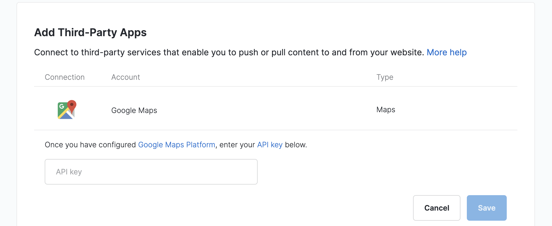Image resolution: width=552 pixels, height=226 pixels.
Task: Click the Type column header
Action: [x=385, y=77]
